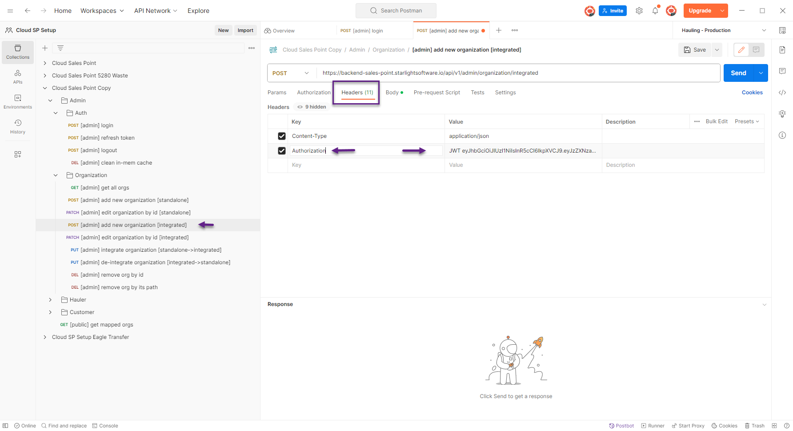Collapse the Organization folder
Viewport: 793px width, 431px height.
tap(56, 175)
